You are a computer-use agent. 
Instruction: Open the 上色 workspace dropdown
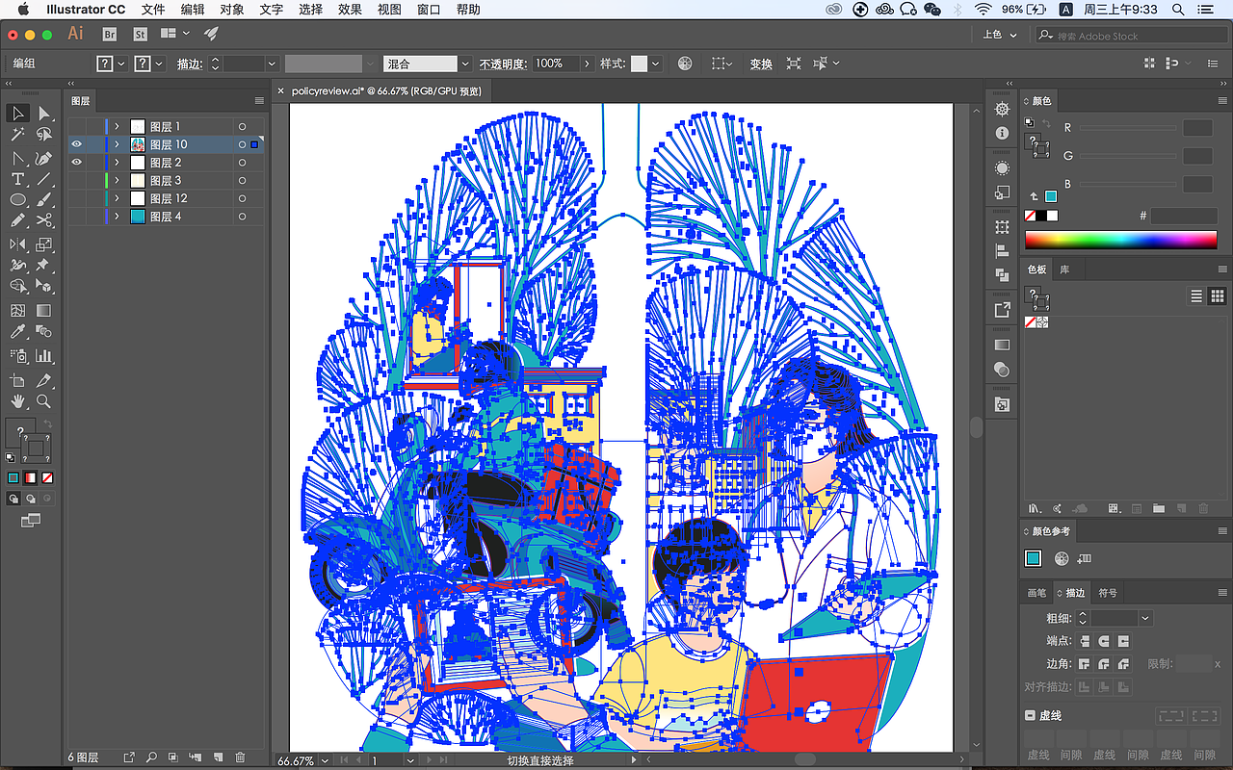pos(999,35)
